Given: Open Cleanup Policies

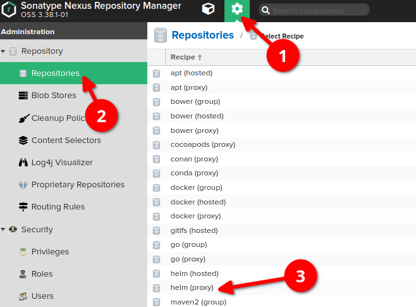Looking at the screenshot, I should [x=59, y=118].
